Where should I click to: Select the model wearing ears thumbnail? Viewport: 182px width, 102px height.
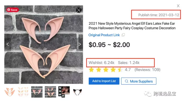point(64,92)
